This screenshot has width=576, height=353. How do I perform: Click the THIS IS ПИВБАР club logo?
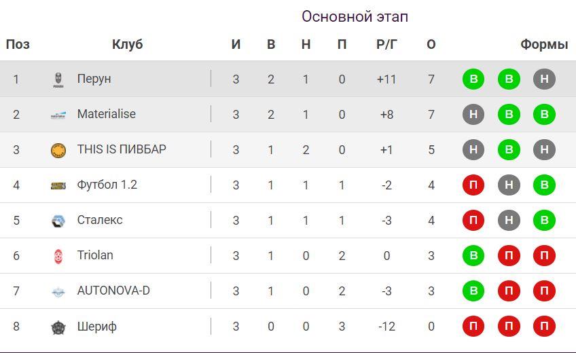tap(58, 150)
